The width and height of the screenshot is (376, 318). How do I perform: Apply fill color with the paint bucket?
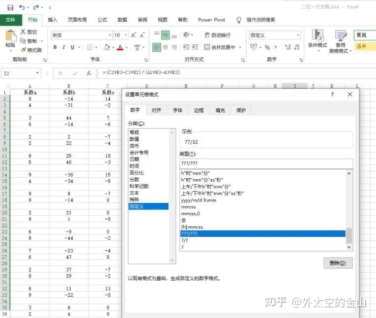pos(107,47)
